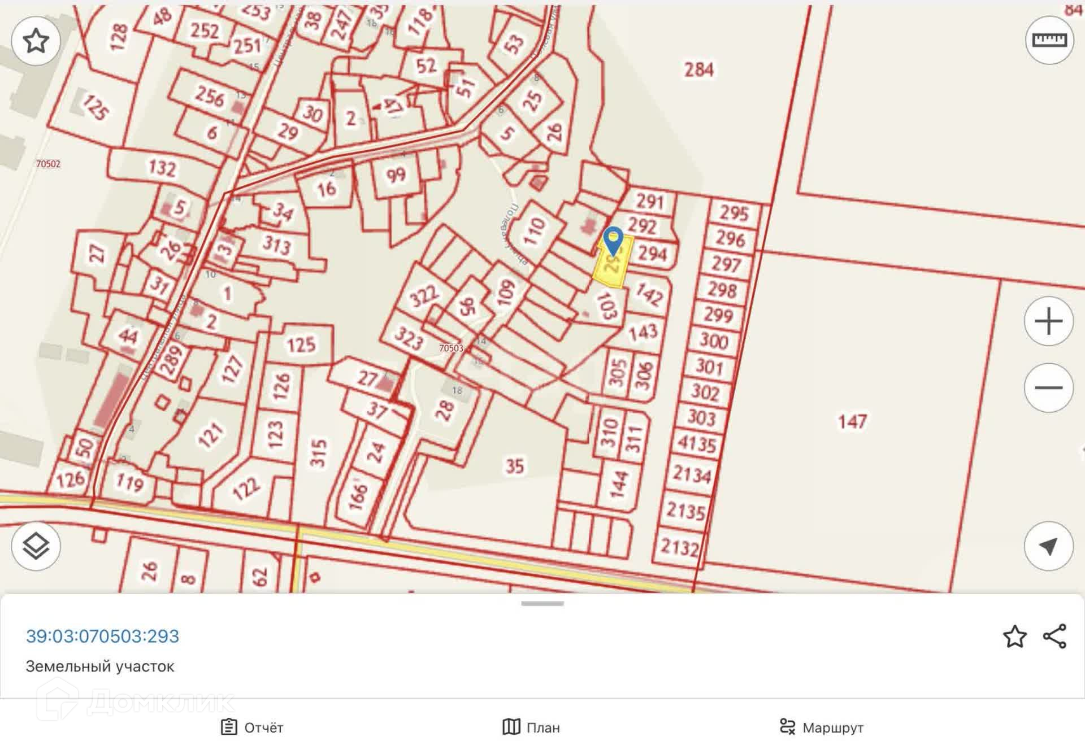Open the Отчёт tab
1085x750 pixels.
(252, 727)
